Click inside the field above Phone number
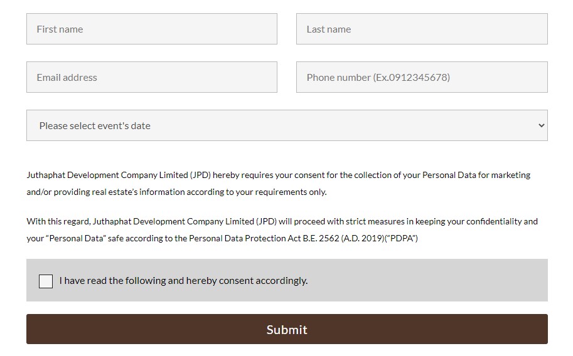573x356 pixels. click(x=422, y=29)
